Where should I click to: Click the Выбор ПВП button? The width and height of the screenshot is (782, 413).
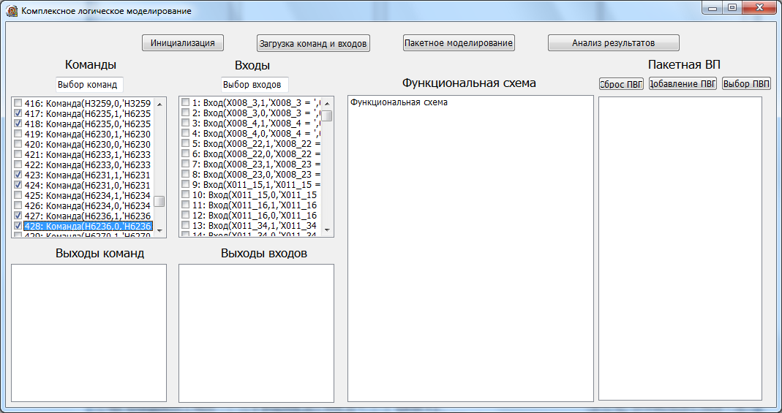click(747, 83)
